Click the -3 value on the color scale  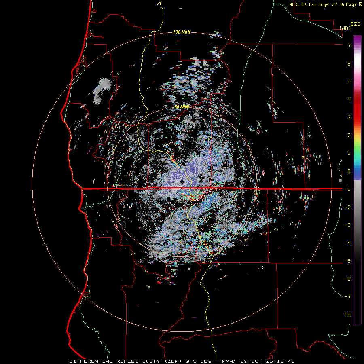pyautogui.click(x=347, y=225)
